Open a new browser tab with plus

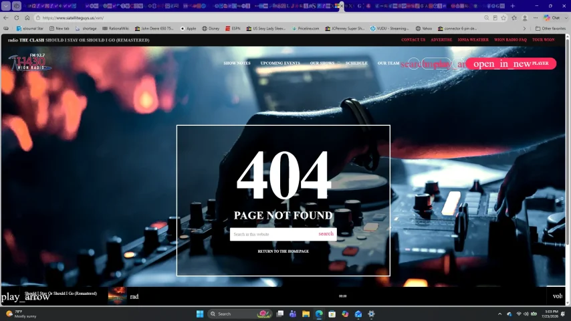(512, 6)
